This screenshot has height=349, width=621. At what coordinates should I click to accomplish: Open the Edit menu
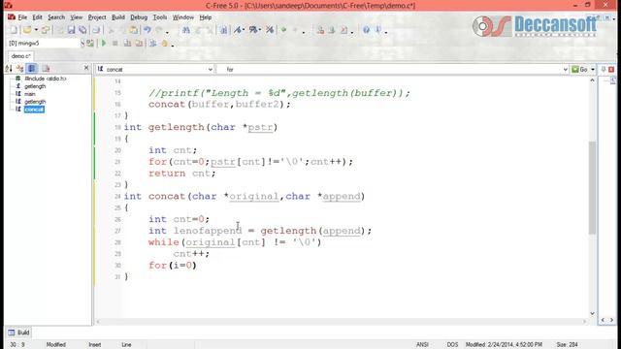click(x=37, y=17)
